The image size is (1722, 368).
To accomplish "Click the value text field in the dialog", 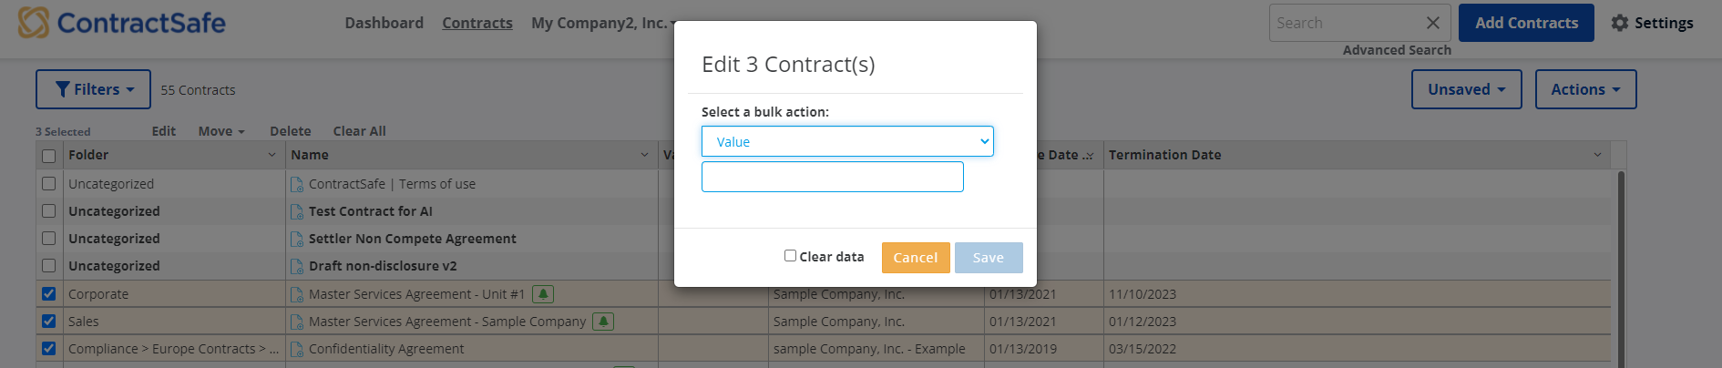I will click(x=832, y=177).
